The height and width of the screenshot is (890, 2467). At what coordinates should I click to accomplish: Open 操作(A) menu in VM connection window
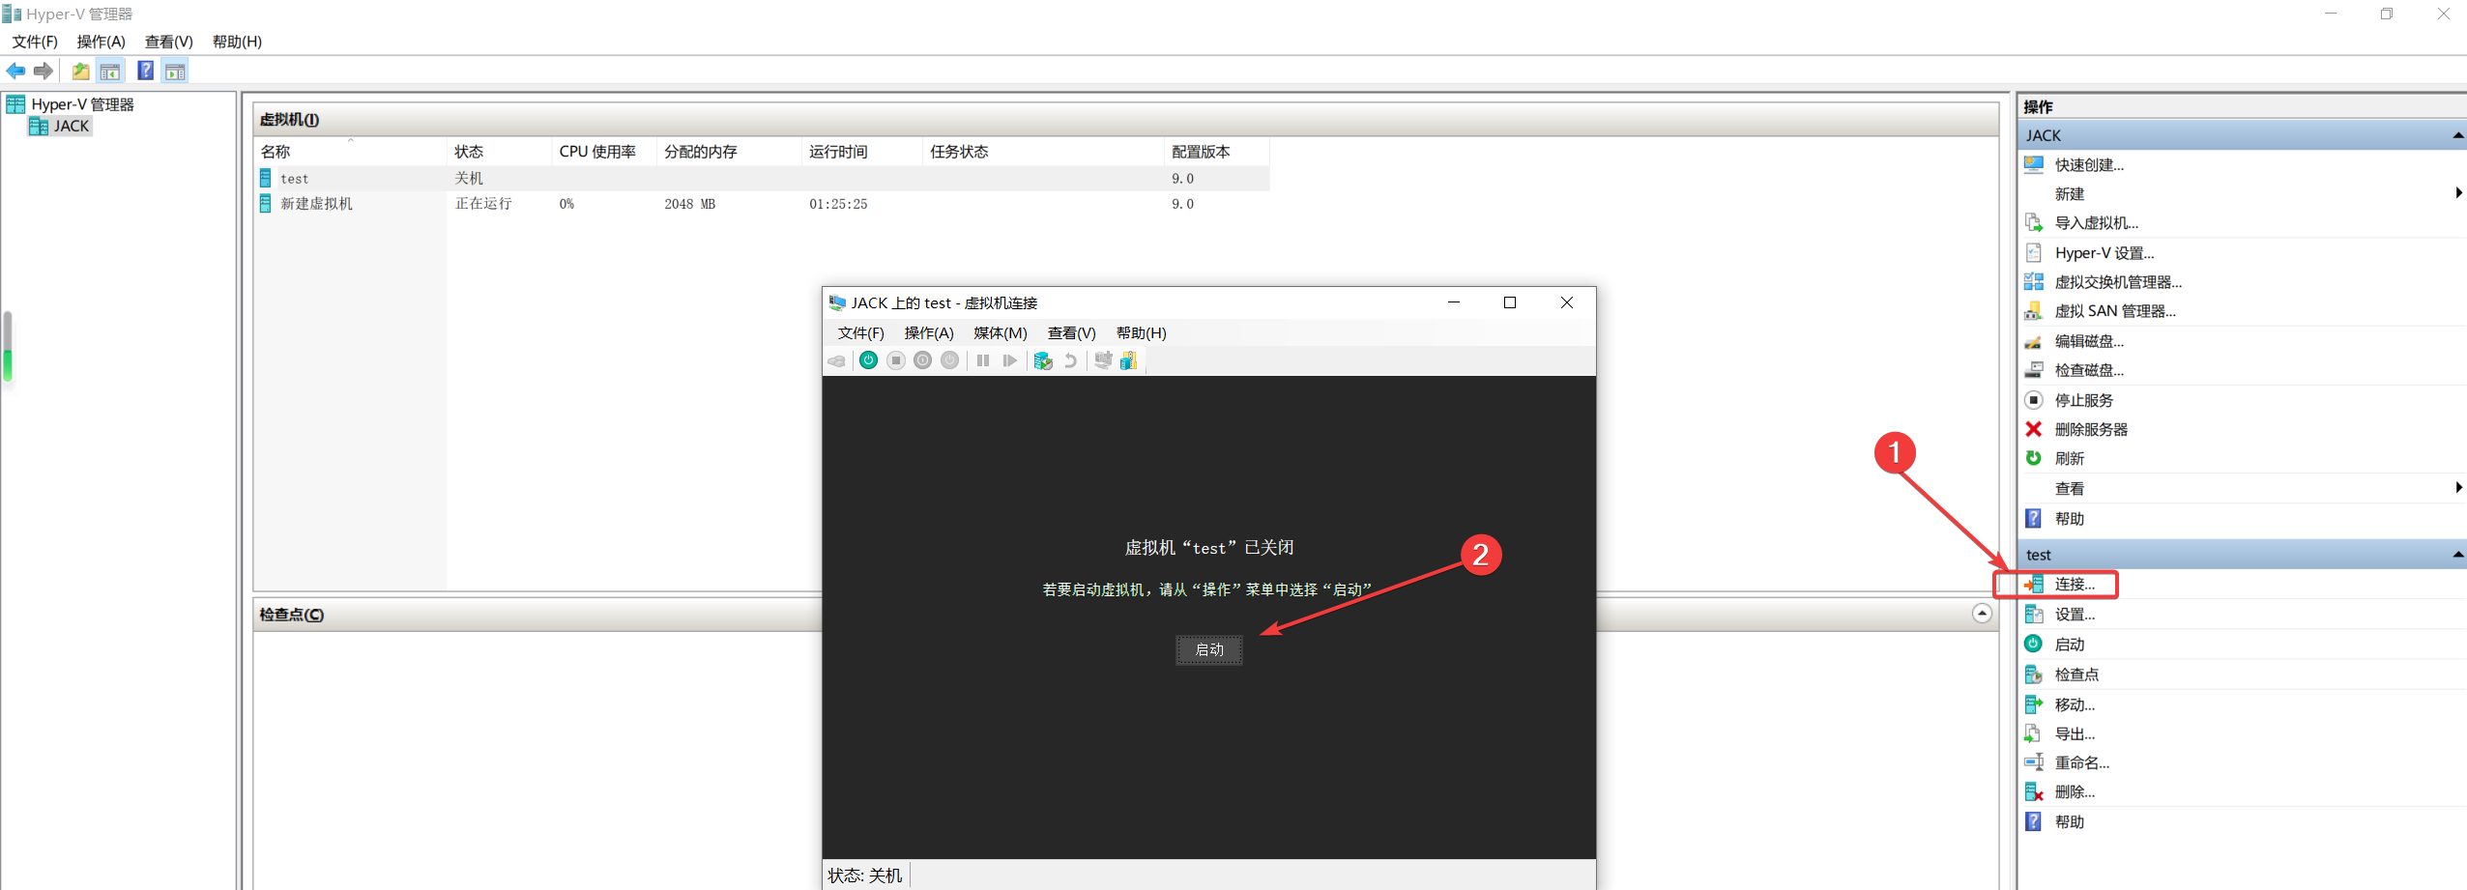929,333
